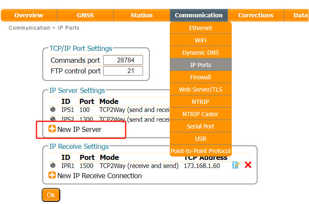Open Dynamic DNS settings
309x204 pixels.
coord(200,53)
